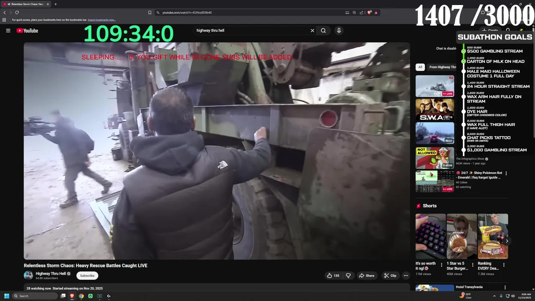The height and width of the screenshot is (301, 535).
Task: Switch to the 'Relentless Storm Chaos' browser tab
Action: pos(27,4)
